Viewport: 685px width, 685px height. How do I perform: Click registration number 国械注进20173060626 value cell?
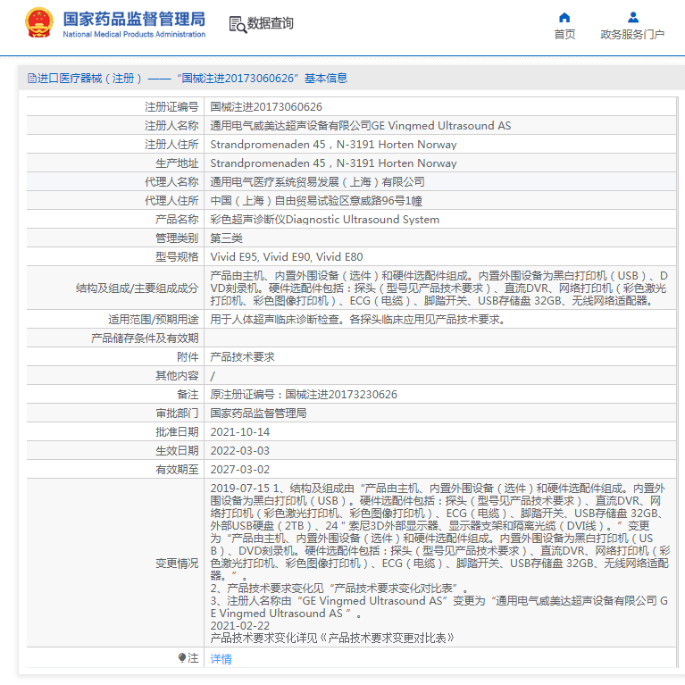pyautogui.click(x=266, y=107)
